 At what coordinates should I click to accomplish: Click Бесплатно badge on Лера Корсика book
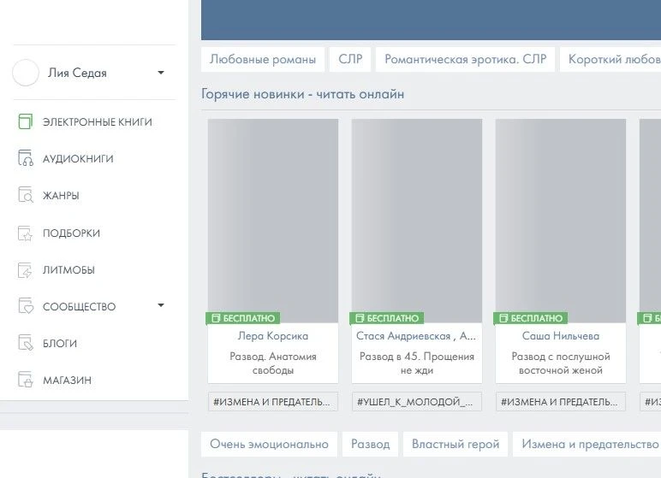click(243, 318)
